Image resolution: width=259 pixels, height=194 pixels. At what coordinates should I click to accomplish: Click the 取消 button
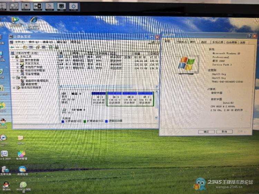coord(224,132)
